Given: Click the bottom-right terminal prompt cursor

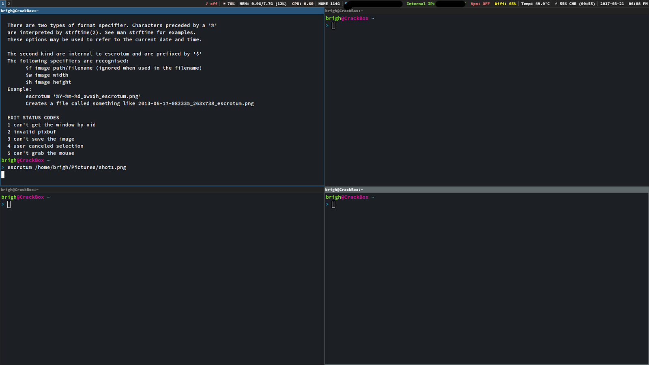Looking at the screenshot, I should point(333,204).
